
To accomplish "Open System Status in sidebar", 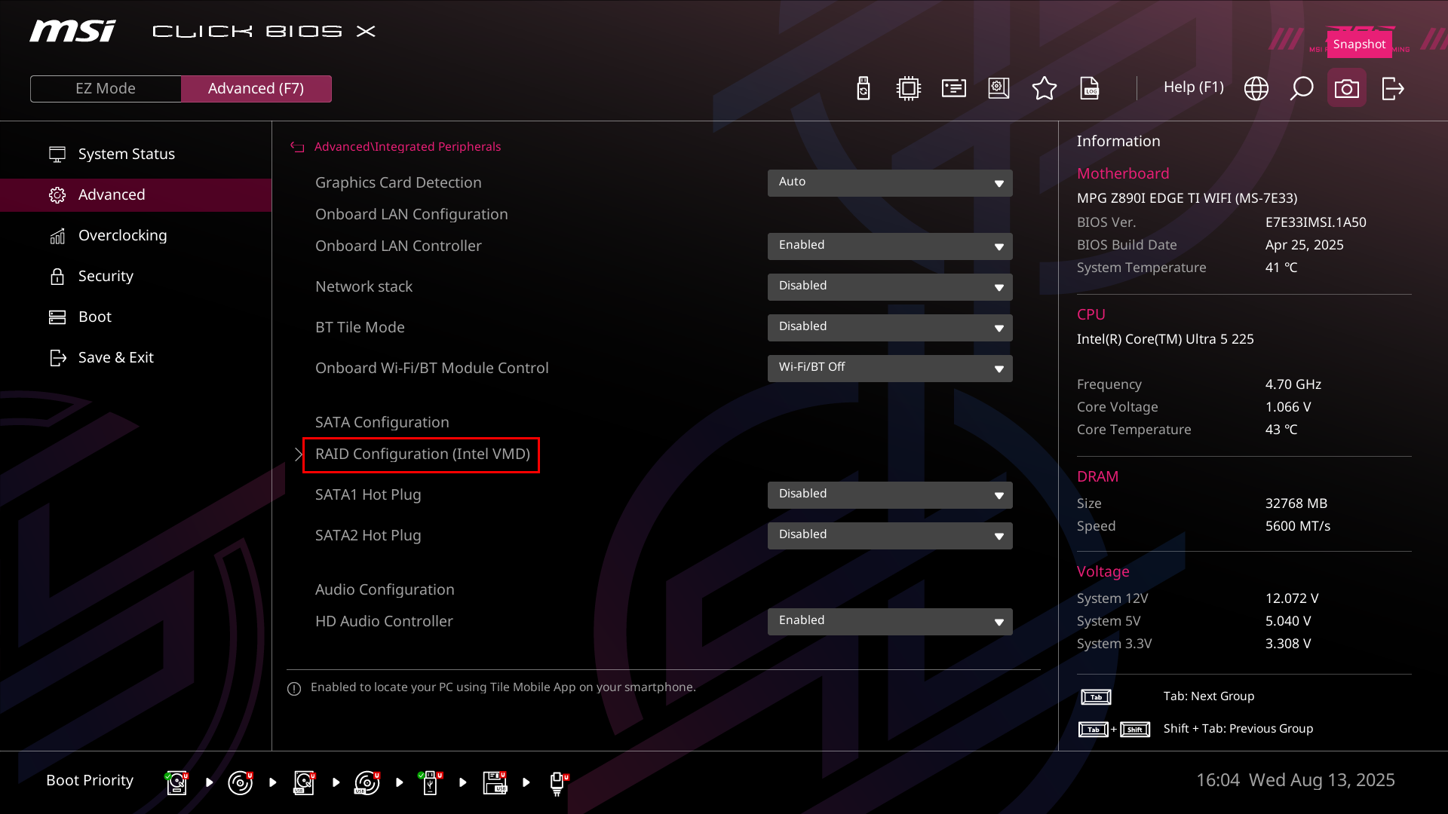I will 136,154.
